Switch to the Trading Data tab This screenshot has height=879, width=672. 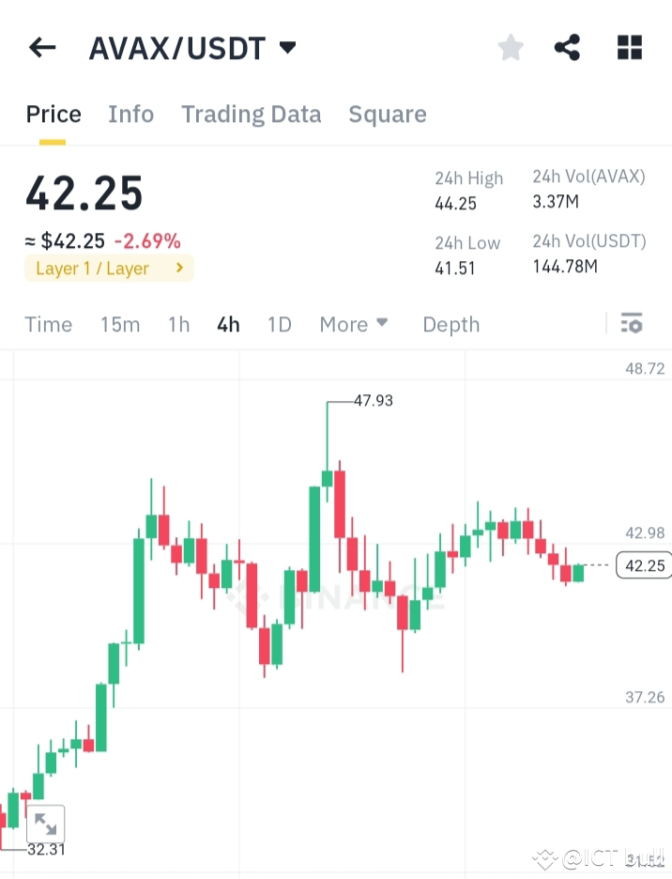[x=251, y=114]
